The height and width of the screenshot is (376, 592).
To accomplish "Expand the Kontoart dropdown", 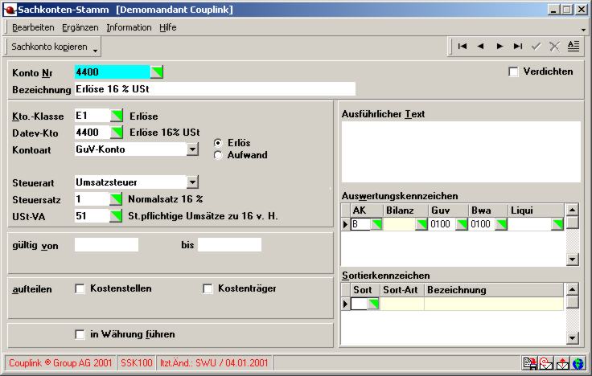I will tap(192, 149).
